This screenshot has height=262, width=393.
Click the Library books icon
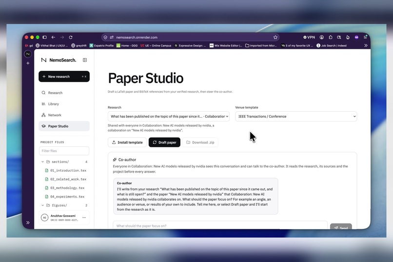click(x=43, y=104)
